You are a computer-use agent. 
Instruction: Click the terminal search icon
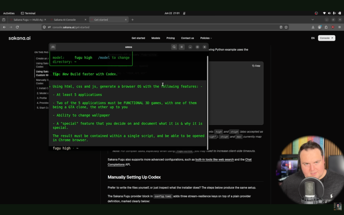(x=174, y=47)
